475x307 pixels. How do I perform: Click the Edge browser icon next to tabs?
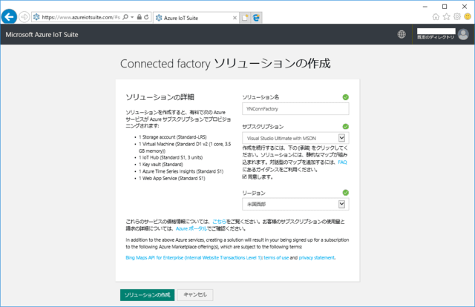(x=256, y=18)
